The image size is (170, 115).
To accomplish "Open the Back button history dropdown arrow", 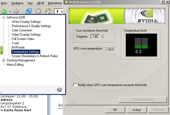I will [10, 12].
